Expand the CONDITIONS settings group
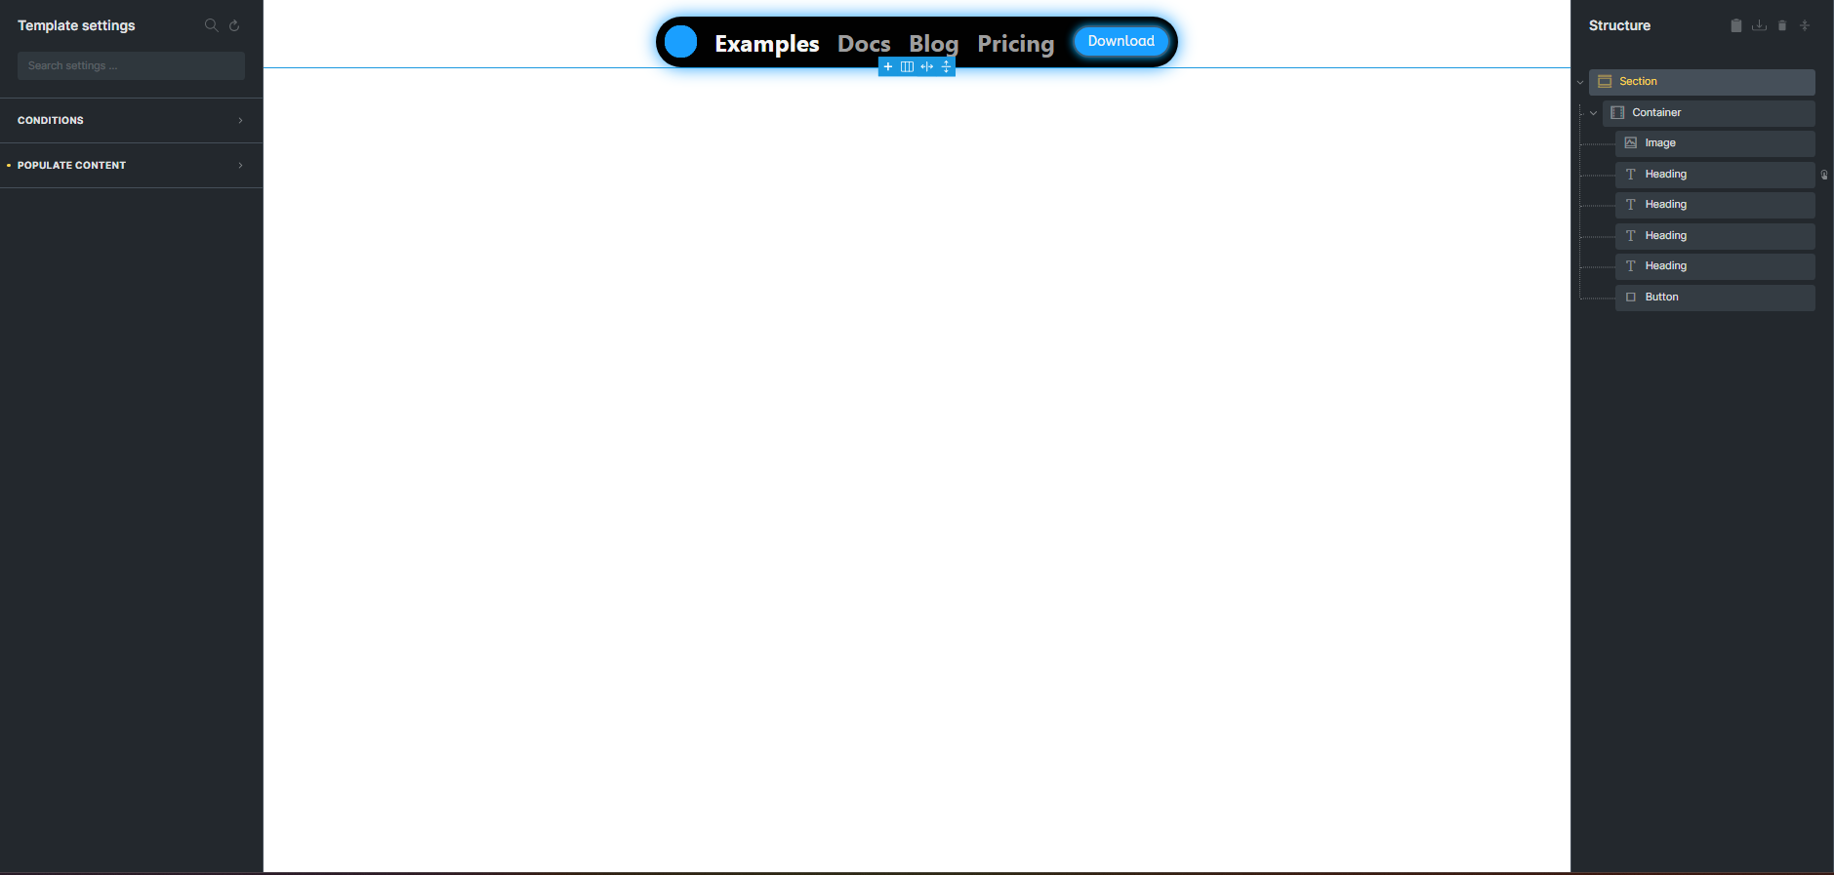 [131, 121]
